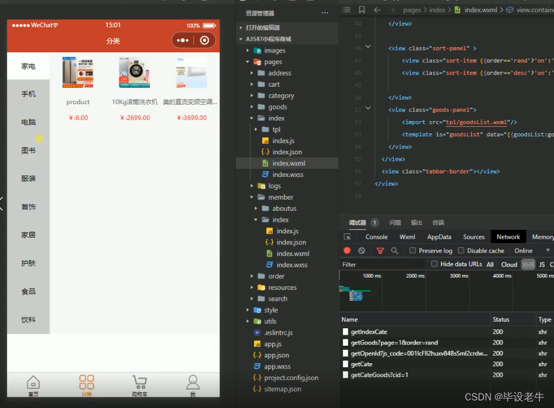Switch to the Sources tab
Image resolution: width=554 pixels, height=408 pixels.
pyautogui.click(x=474, y=237)
